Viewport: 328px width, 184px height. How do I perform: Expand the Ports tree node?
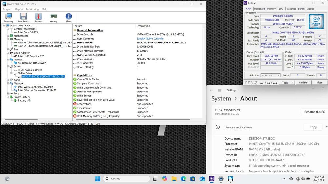click(x=8, y=93)
